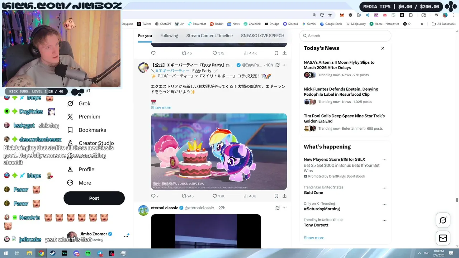Viewport: 459px width, 258px height.
Task: Repost the Eggy Party post with 245 reposts
Action: click(x=188, y=196)
